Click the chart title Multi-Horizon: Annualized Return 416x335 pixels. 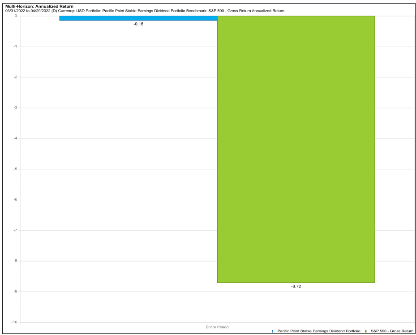(x=39, y=6)
